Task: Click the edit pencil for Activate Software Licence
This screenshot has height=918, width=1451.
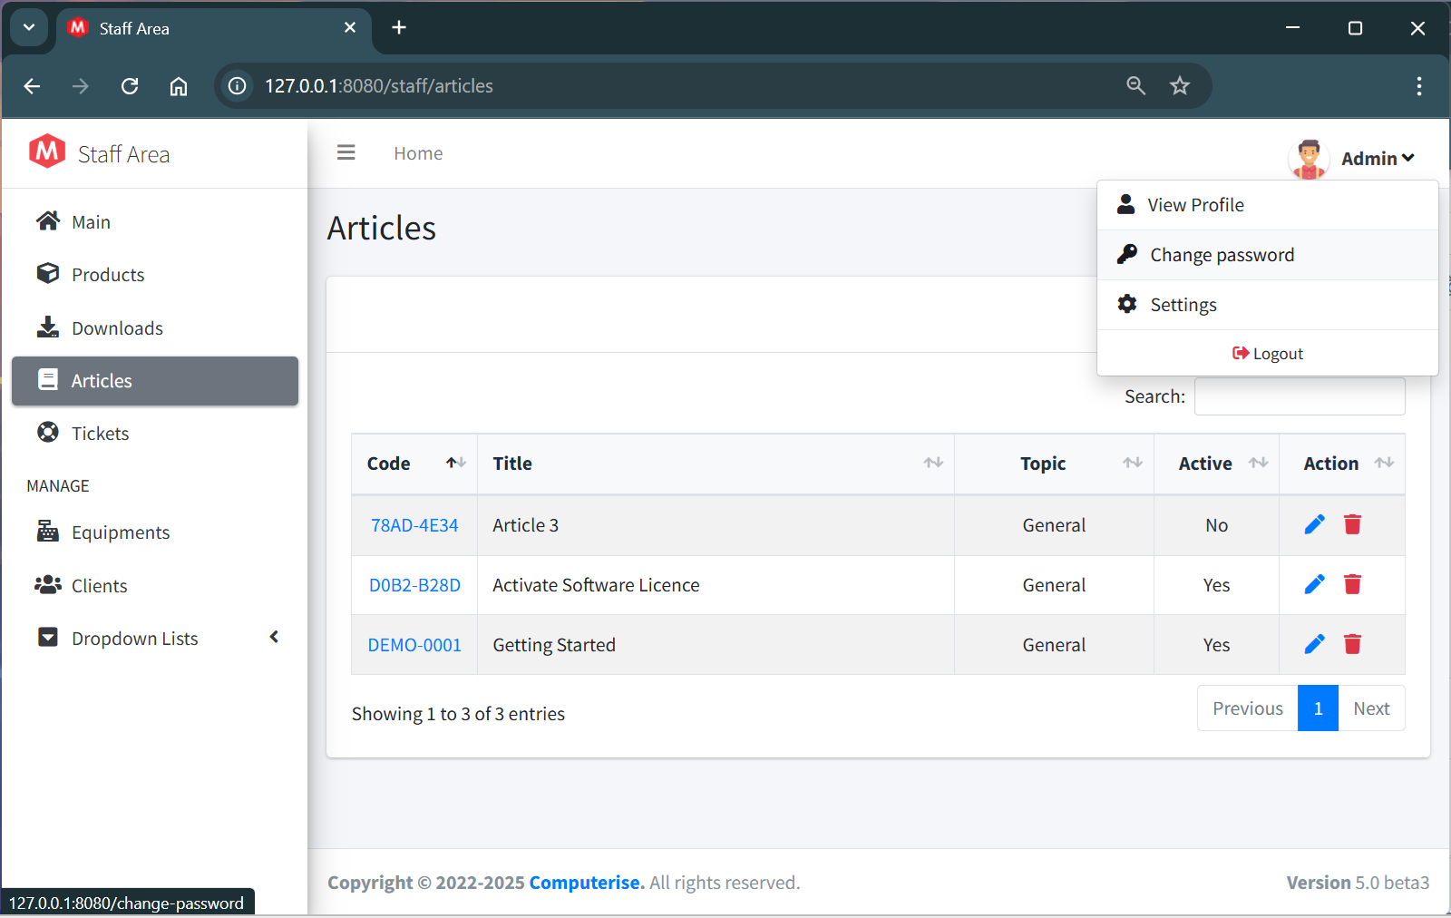Action: point(1314,584)
